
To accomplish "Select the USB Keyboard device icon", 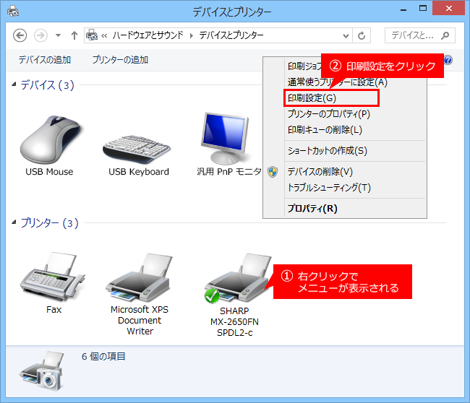I will coord(137,150).
